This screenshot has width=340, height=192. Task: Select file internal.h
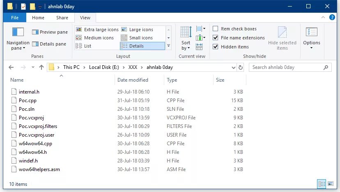(x=29, y=92)
